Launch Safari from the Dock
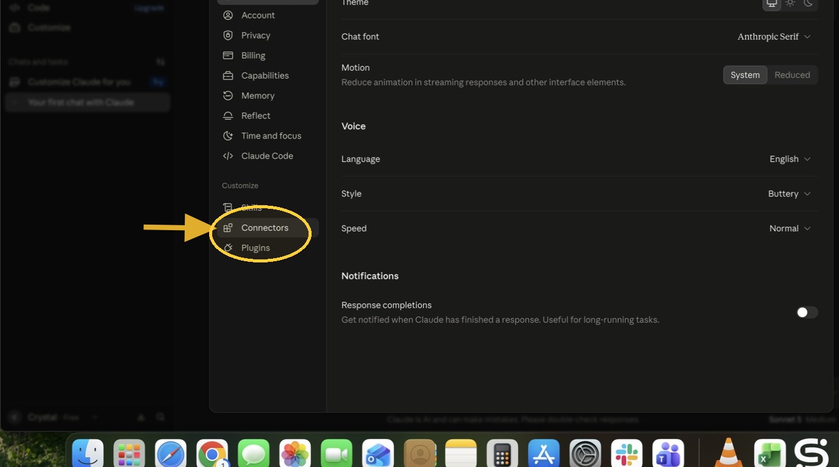Screen dimensions: 839x467 [x=171, y=454]
